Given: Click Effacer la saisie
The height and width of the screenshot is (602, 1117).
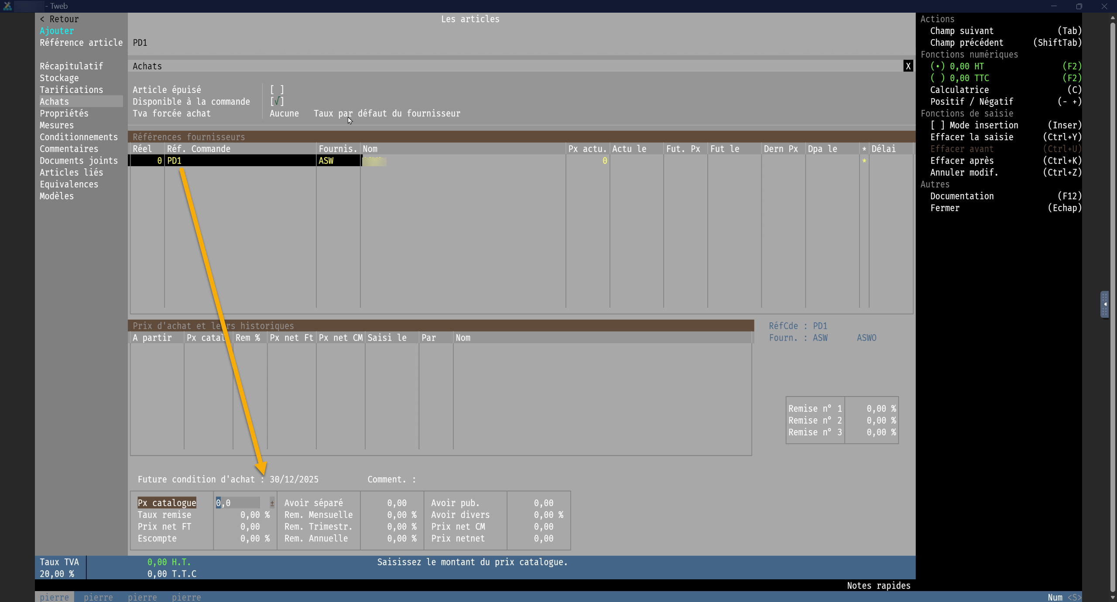Looking at the screenshot, I should click(1006, 137).
